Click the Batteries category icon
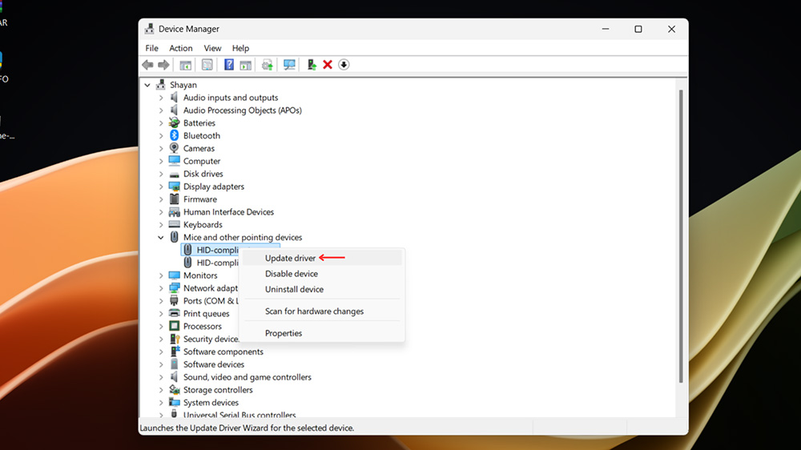The height and width of the screenshot is (450, 801). click(174, 123)
